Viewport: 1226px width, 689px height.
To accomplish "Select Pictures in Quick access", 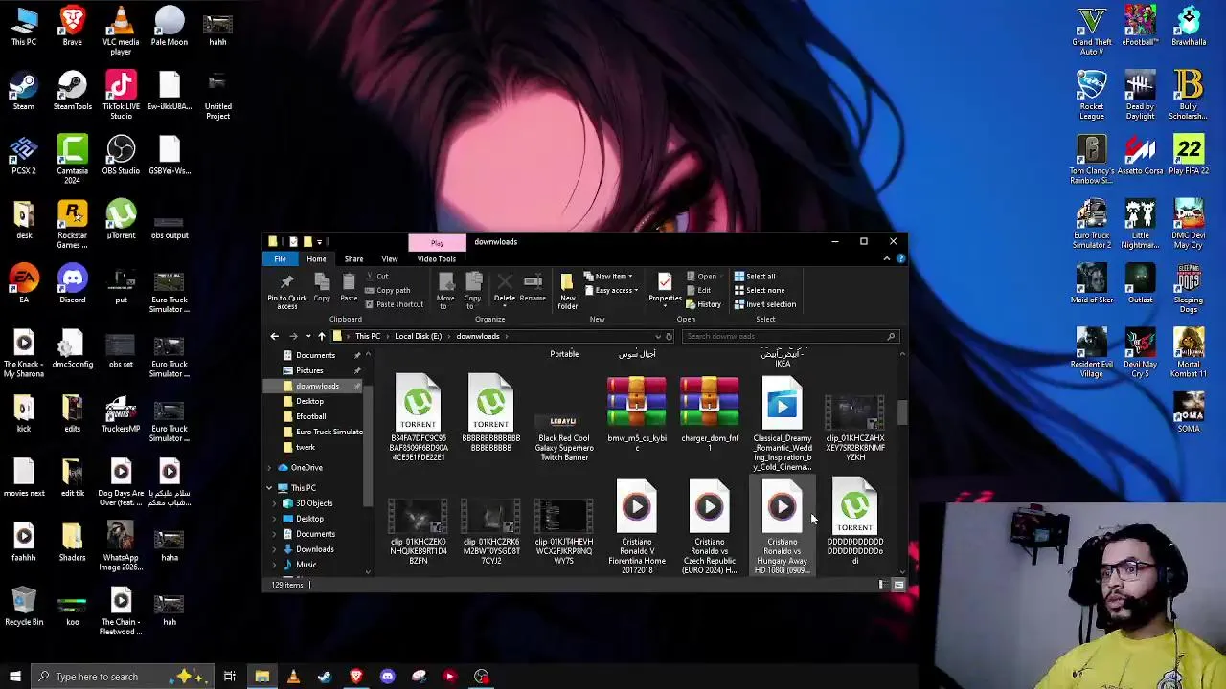I will 309,370.
